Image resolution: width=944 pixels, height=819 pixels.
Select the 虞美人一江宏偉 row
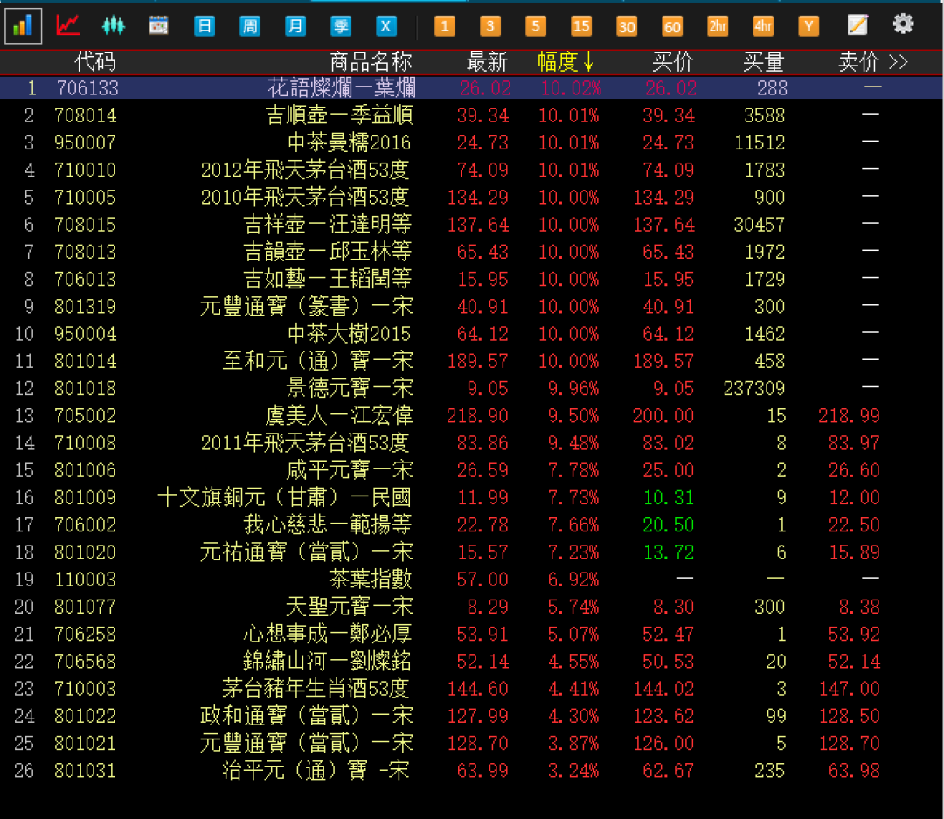471,415
